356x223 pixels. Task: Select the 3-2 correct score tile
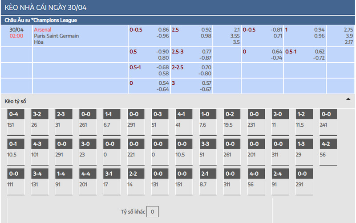pyautogui.click(x=40, y=122)
